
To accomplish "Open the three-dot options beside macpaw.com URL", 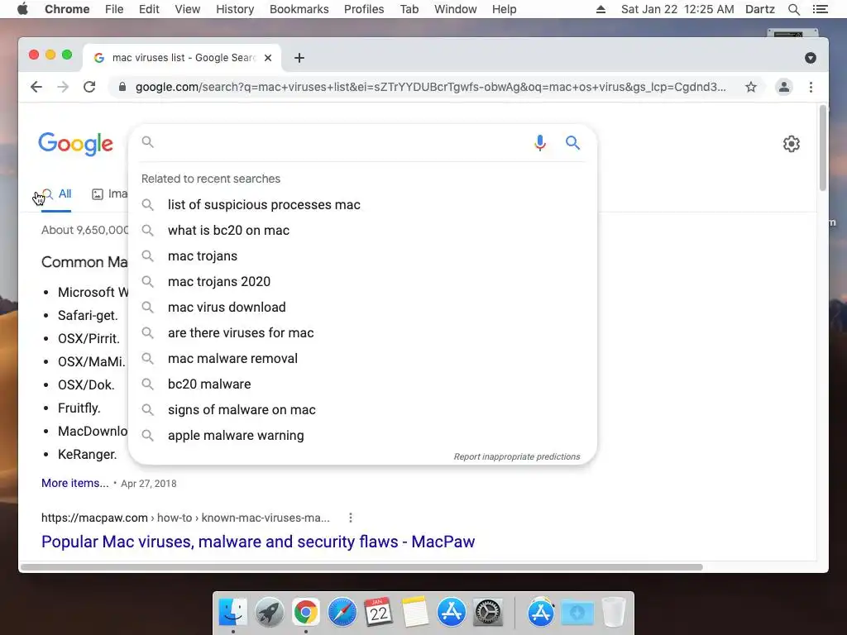I will [x=351, y=518].
